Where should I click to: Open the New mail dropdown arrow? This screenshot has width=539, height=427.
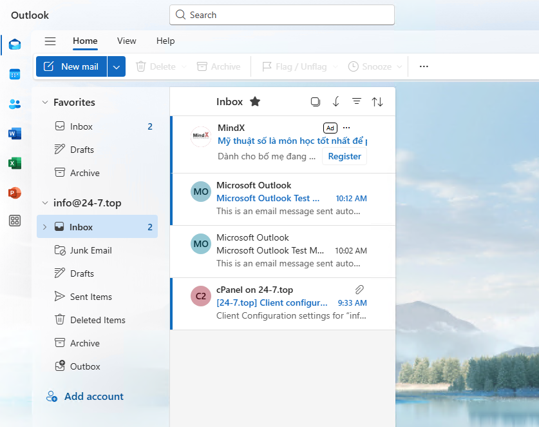click(117, 66)
